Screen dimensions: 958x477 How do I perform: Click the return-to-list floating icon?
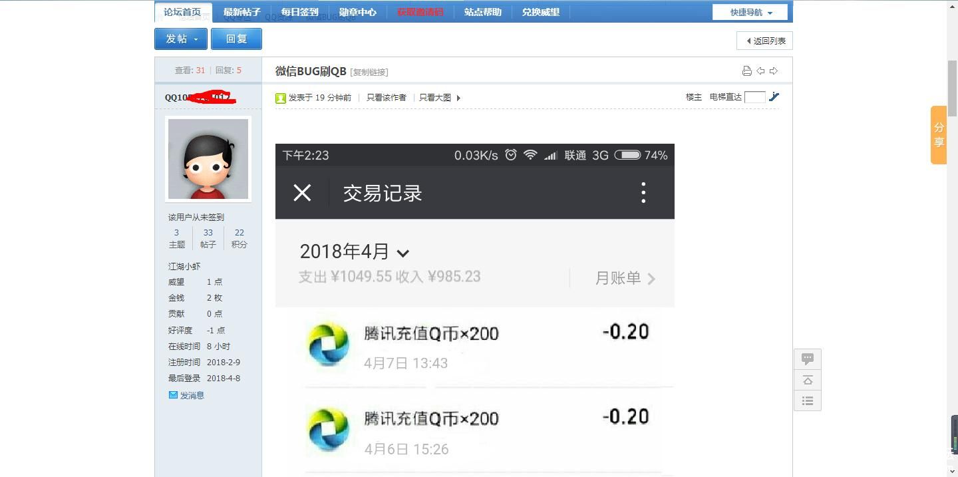(x=808, y=400)
